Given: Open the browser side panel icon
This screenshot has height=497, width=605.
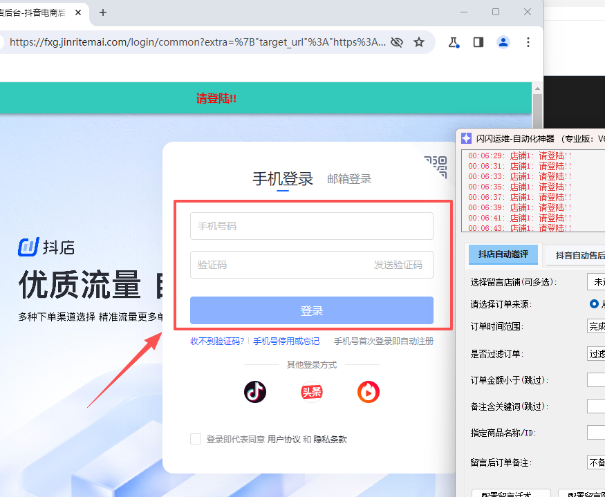Looking at the screenshot, I should point(478,42).
